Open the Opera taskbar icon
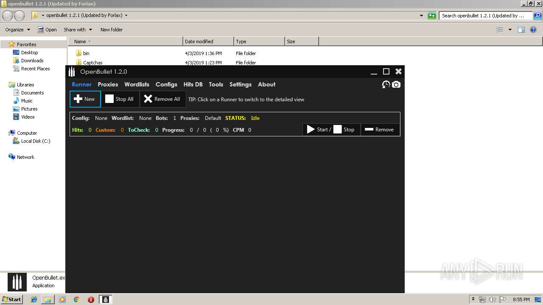The width and height of the screenshot is (543, 305). click(91, 299)
